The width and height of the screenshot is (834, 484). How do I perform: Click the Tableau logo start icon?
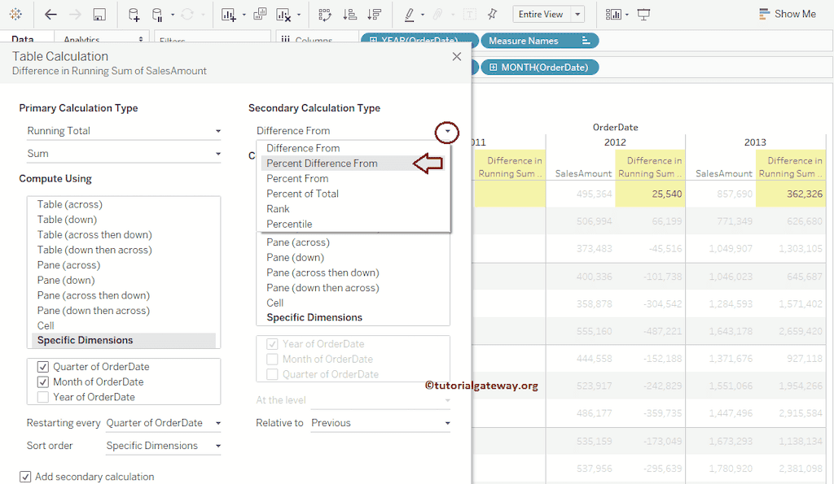(x=15, y=15)
